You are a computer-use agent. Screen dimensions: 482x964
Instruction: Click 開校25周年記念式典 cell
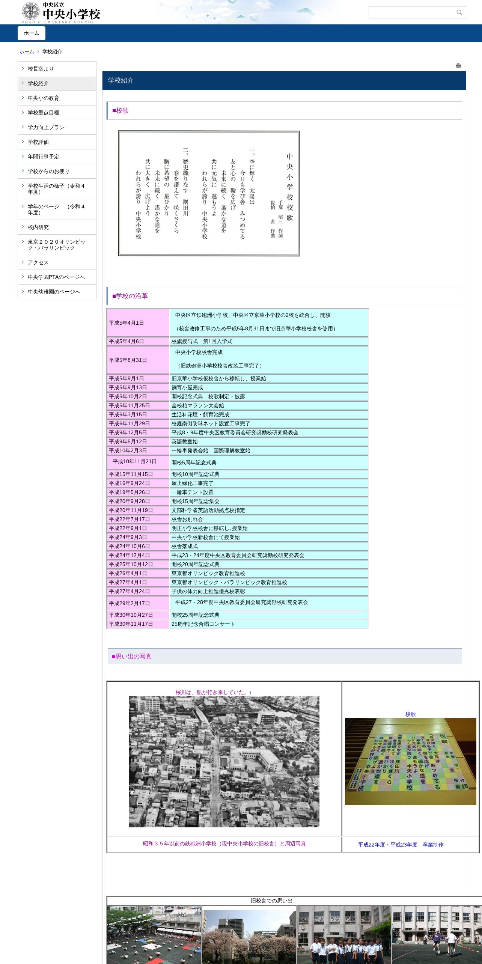click(x=269, y=615)
